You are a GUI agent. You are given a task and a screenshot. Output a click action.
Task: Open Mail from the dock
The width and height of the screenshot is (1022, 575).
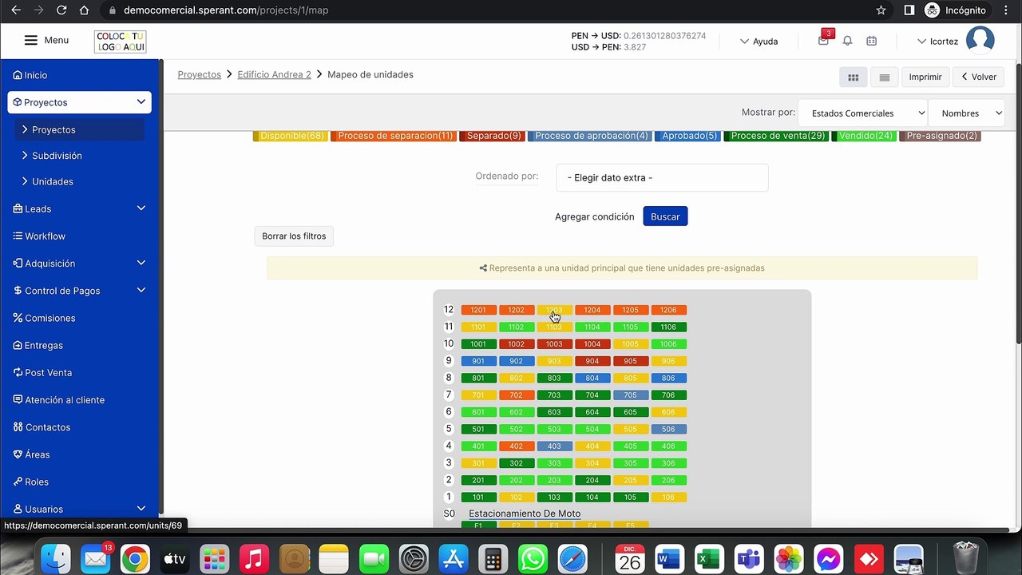(x=95, y=558)
